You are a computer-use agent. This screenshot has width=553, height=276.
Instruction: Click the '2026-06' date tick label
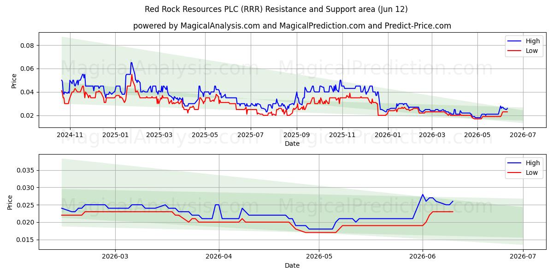423,257
